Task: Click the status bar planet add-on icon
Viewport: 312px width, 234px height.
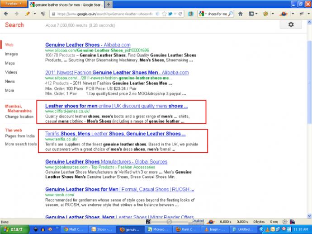Action: [x=211, y=222]
